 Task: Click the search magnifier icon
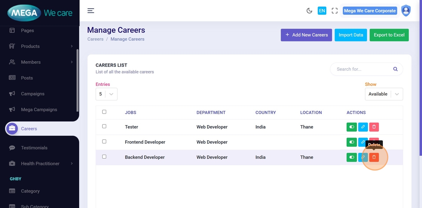[x=395, y=69]
